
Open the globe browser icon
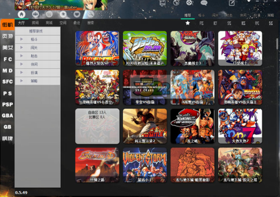pos(176,2)
